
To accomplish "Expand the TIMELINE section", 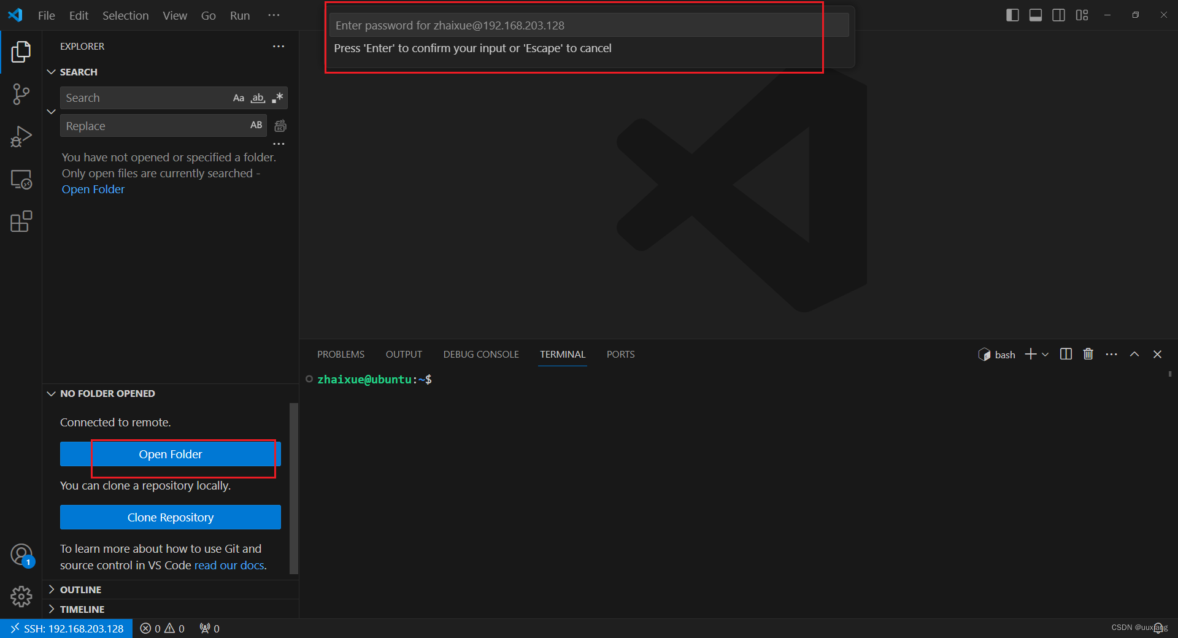I will pyautogui.click(x=82, y=609).
